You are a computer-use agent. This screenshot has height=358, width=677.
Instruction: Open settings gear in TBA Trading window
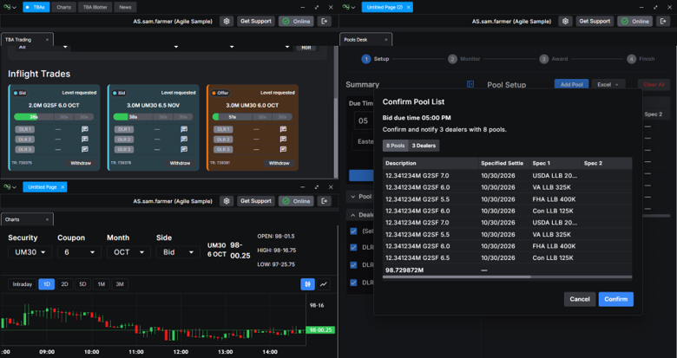point(227,21)
